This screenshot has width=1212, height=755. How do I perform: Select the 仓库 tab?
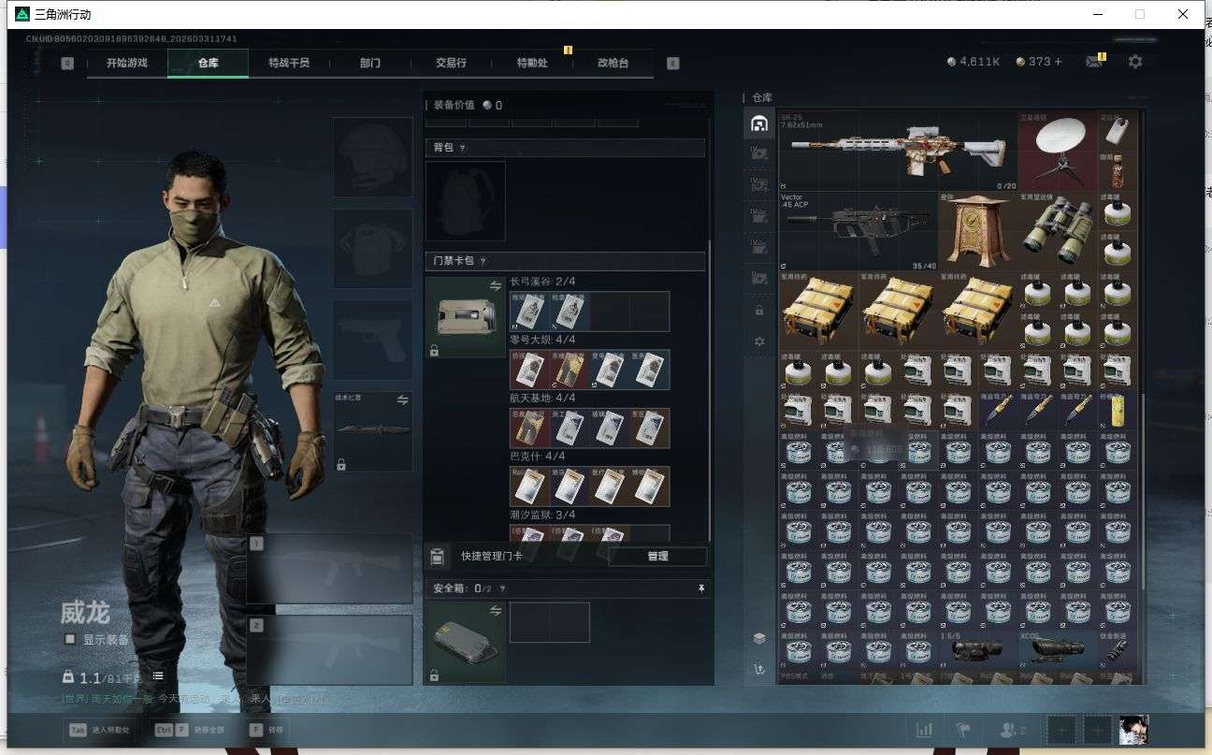(208, 63)
